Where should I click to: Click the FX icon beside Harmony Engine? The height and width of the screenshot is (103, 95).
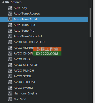coord(10,93)
